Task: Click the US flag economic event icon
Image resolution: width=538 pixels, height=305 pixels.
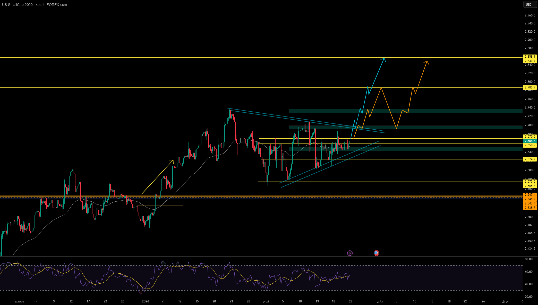Action: tap(376, 253)
